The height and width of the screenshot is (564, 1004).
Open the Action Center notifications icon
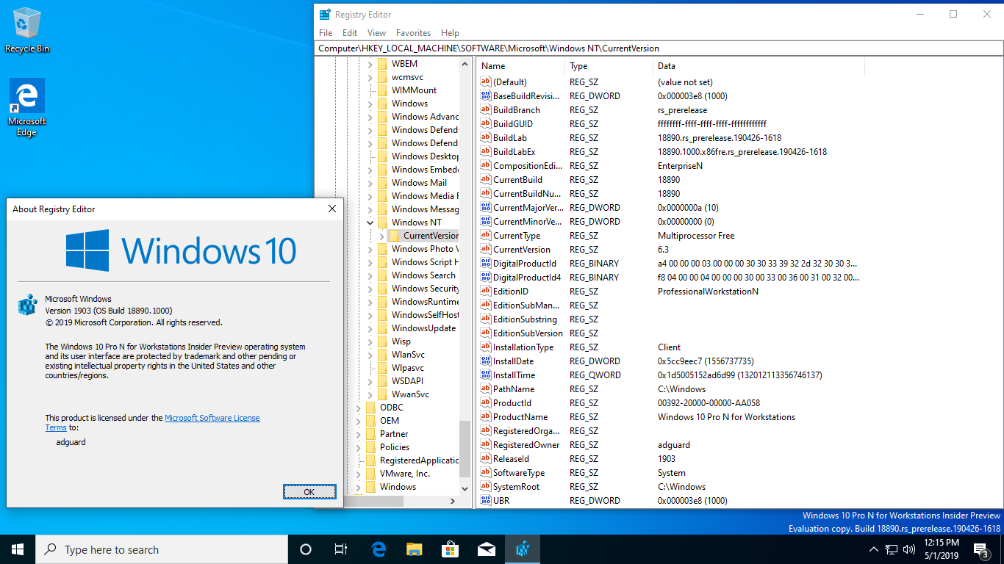click(x=980, y=549)
